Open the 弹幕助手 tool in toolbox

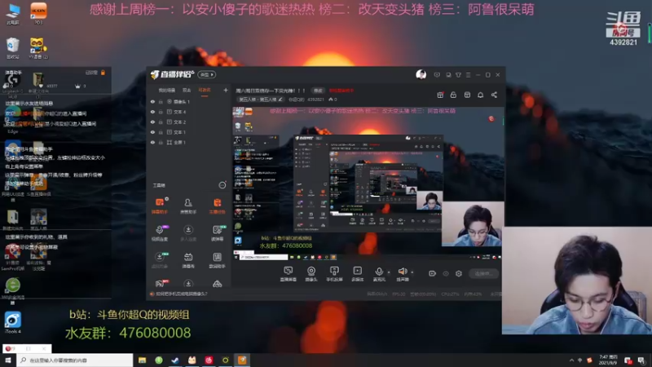pyautogui.click(x=160, y=206)
